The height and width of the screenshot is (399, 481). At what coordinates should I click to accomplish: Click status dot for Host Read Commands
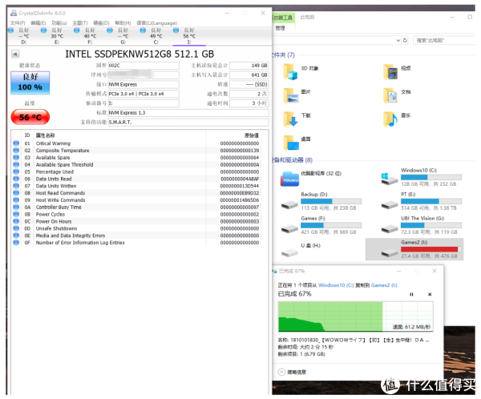(16, 193)
